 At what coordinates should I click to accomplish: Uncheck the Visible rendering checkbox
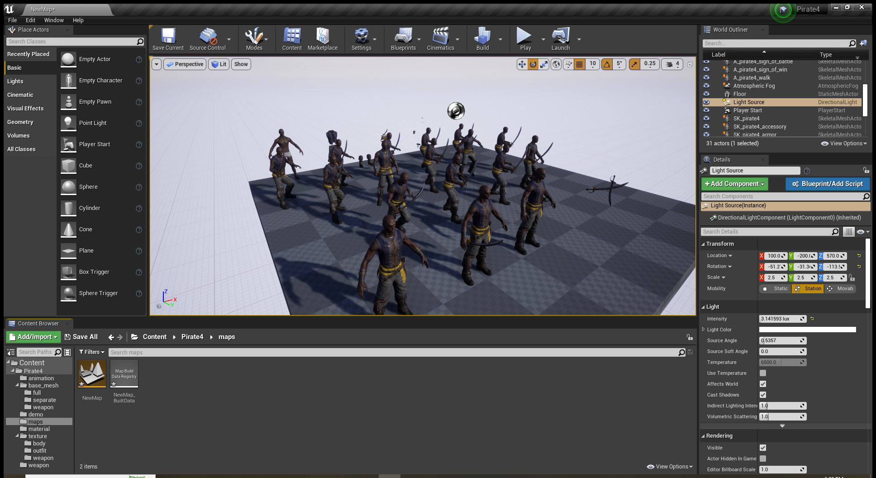[763, 448]
